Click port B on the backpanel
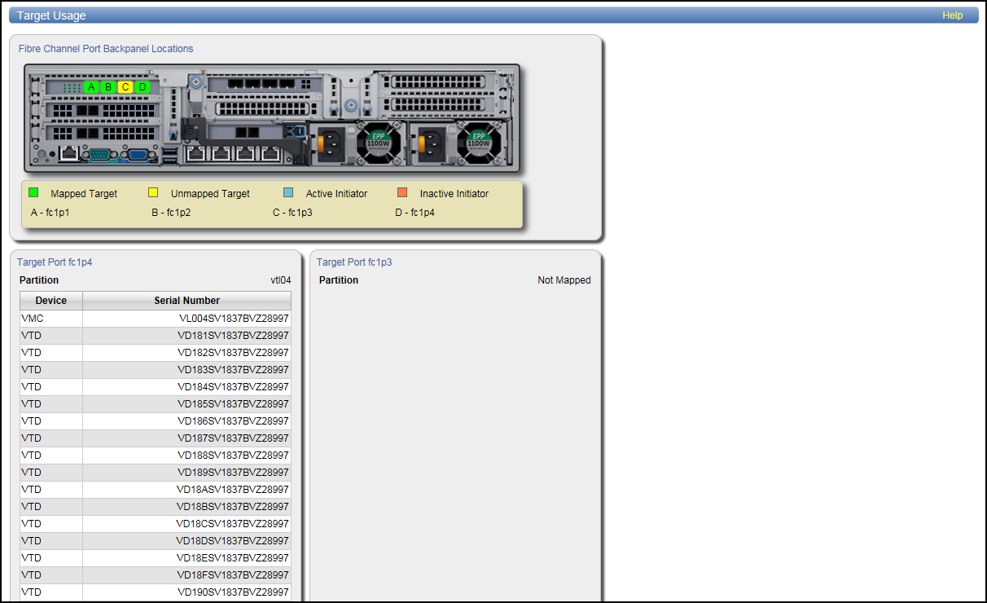This screenshot has width=987, height=603. (108, 87)
